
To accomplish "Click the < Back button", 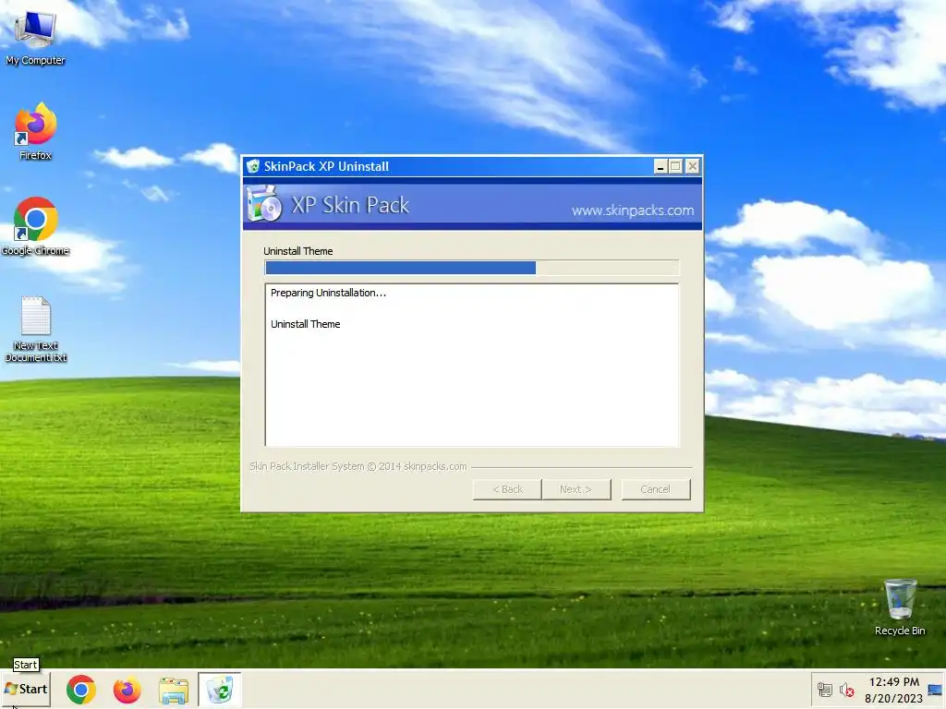I will pos(507,489).
